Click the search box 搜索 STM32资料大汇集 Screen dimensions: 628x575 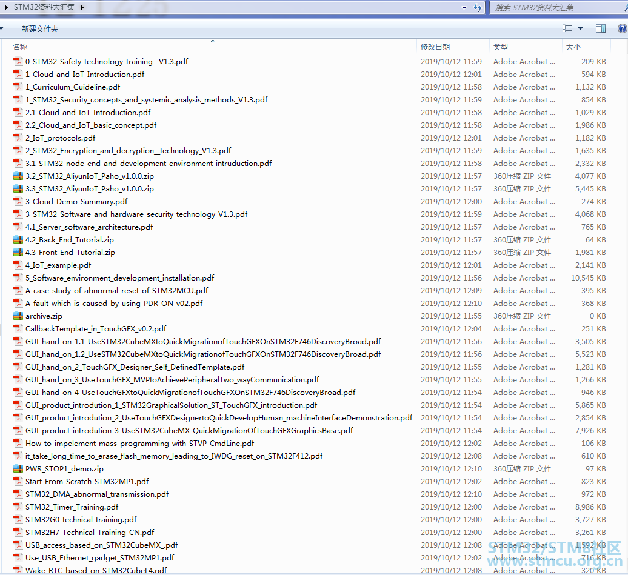559,8
